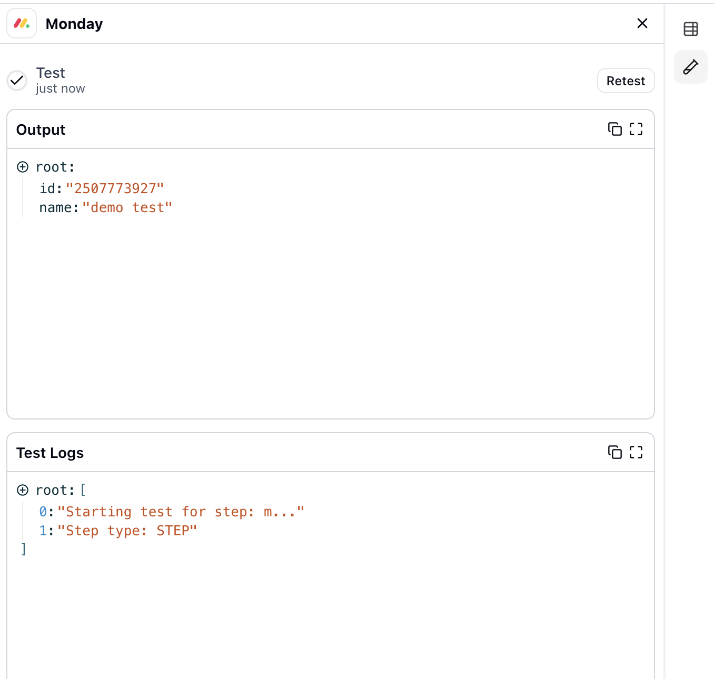Click the 'just now' timestamp link
This screenshot has width=714, height=679.
[x=60, y=88]
